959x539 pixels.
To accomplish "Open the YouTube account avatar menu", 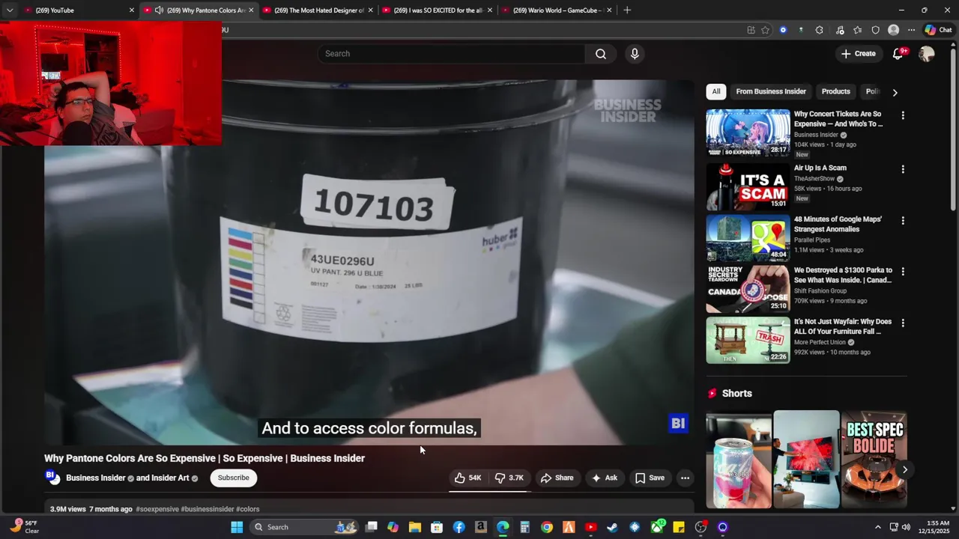I will point(927,54).
